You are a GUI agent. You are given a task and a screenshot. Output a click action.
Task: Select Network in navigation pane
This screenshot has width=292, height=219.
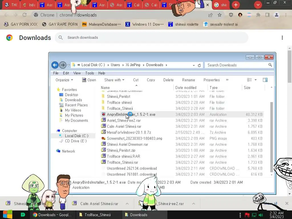pyautogui.click(x=68, y=151)
